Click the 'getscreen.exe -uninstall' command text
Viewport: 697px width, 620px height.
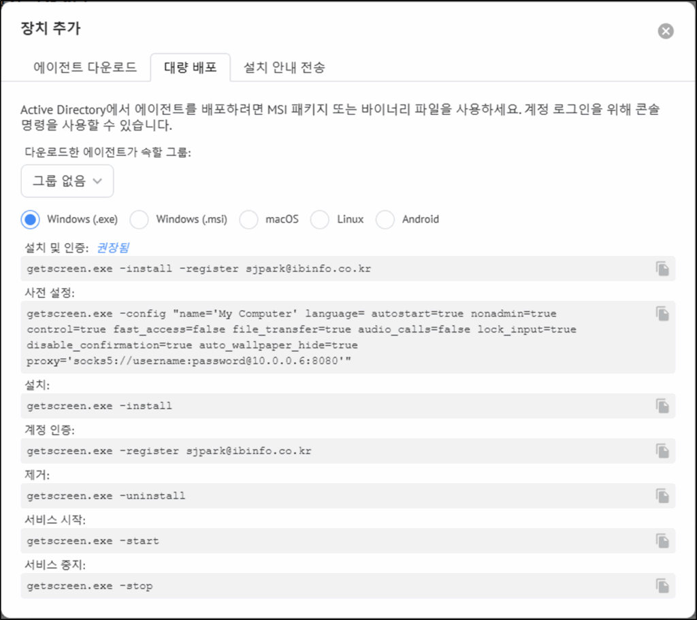point(106,495)
